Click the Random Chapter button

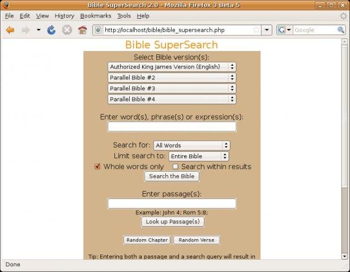coord(147,240)
